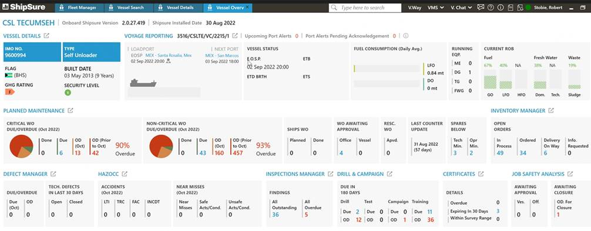Image resolution: width=591 pixels, height=231 pixels.
Task: Close the Vessel Overview tab
Action: pos(247,7)
